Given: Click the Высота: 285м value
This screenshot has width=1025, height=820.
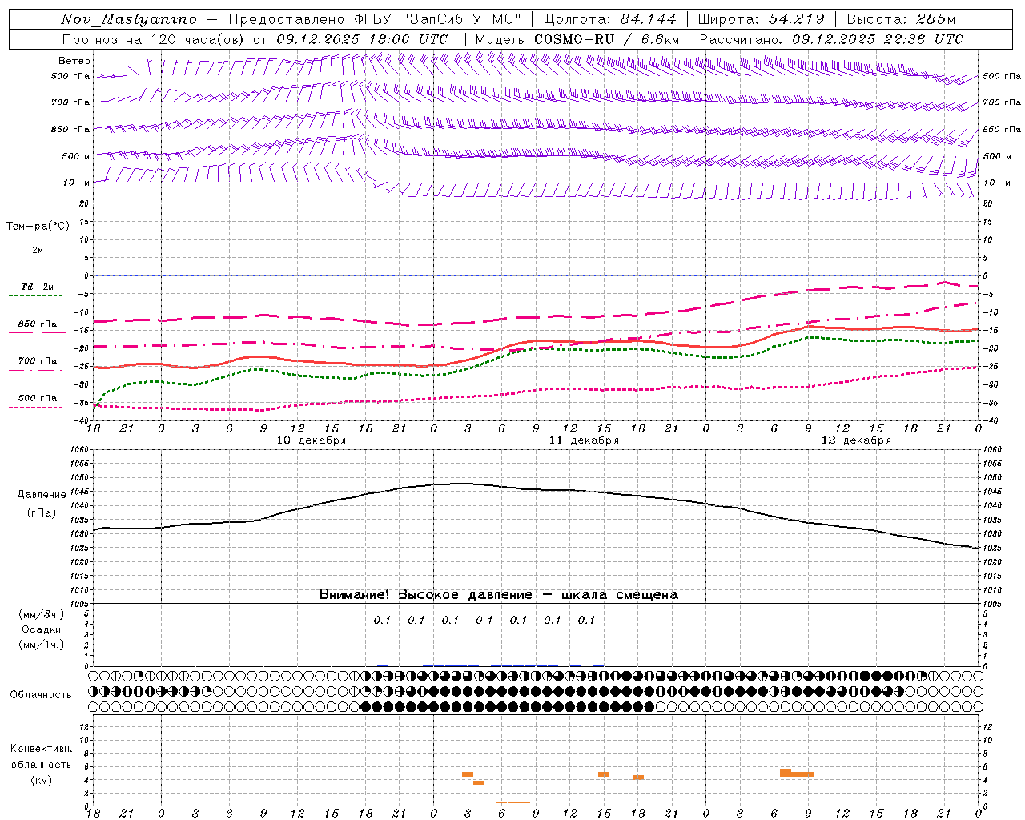Looking at the screenshot, I should click(901, 19).
